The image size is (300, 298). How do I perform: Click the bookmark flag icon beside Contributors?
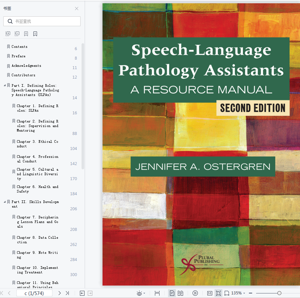coord(9,75)
